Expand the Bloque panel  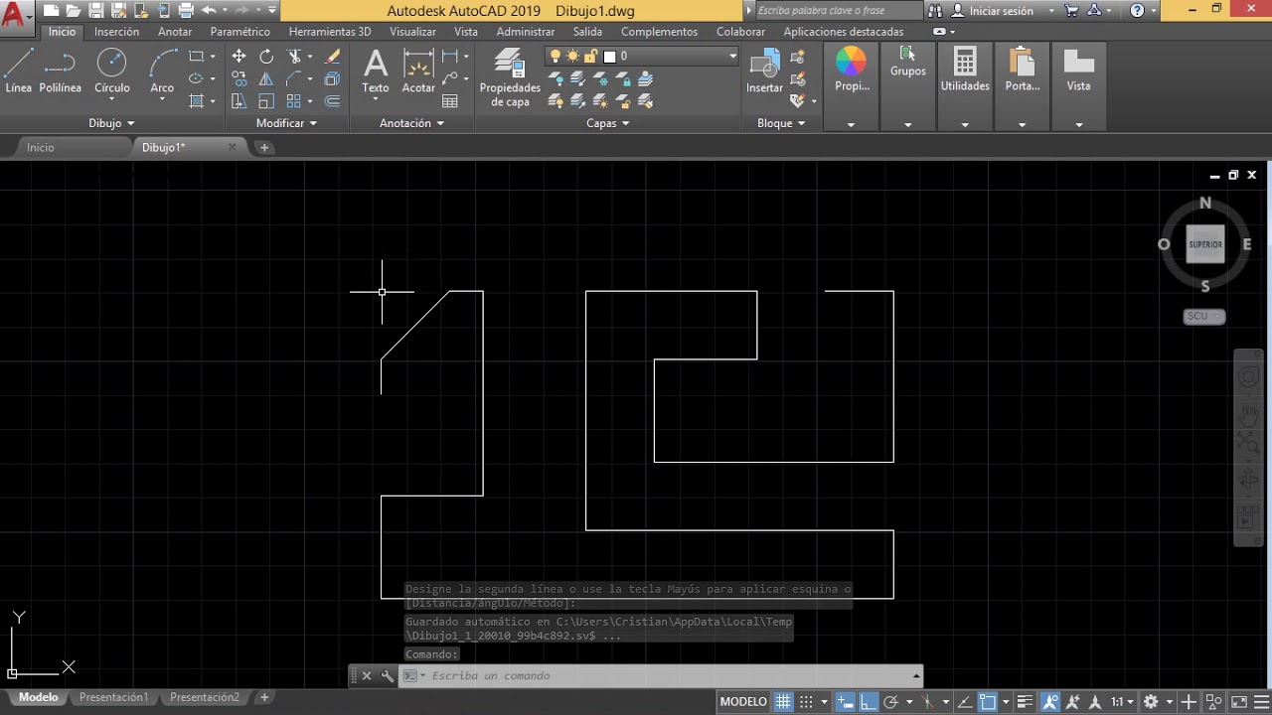(781, 123)
